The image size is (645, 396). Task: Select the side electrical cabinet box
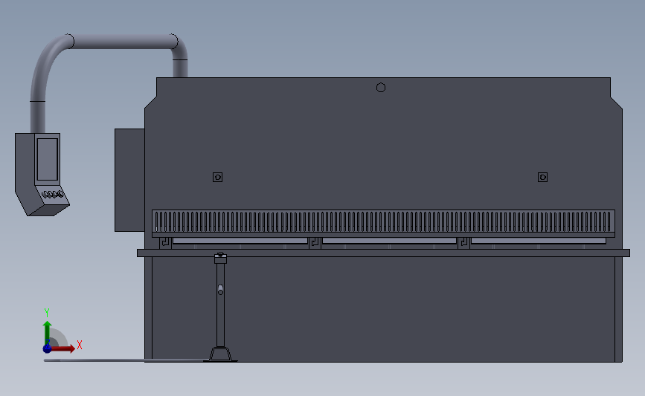(129, 180)
